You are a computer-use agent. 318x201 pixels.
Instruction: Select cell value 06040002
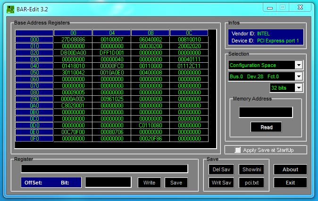pos(151,39)
